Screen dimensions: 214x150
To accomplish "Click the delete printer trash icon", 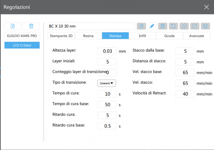I will (31, 26).
